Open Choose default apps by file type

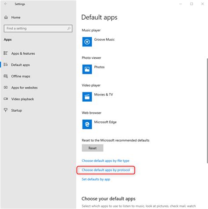point(105,161)
